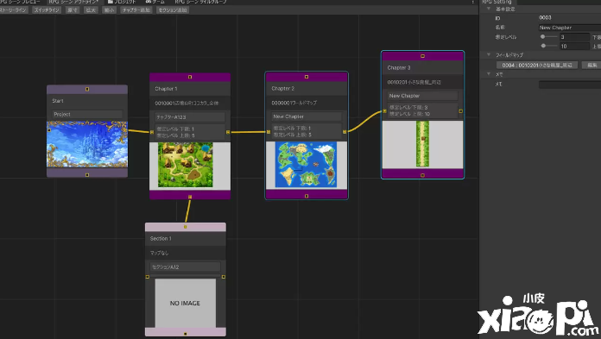Click the Chapter 1 node title
Image resolution: width=601 pixels, height=339 pixels.
(x=166, y=89)
